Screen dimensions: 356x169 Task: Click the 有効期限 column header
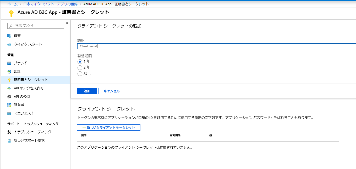pos(175,135)
